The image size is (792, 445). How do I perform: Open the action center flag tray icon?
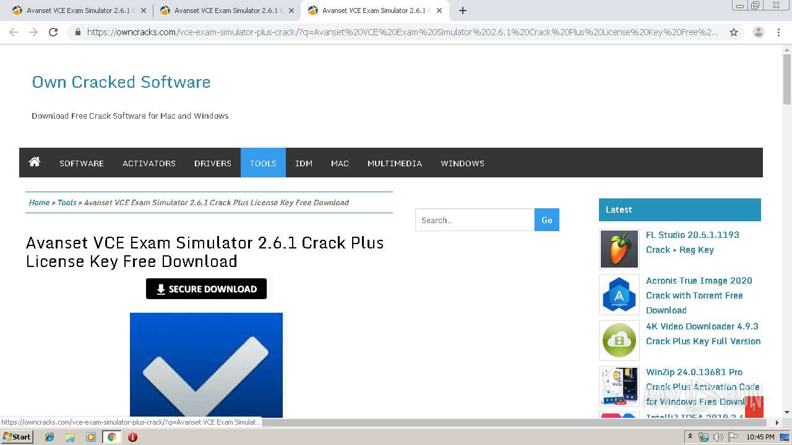tap(732, 437)
